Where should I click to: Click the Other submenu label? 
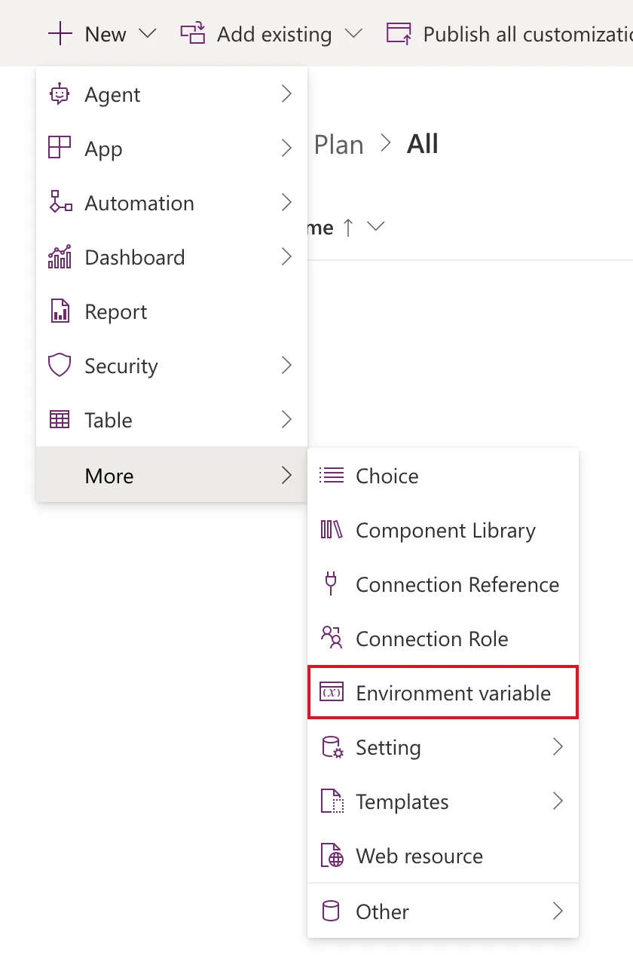click(382, 912)
